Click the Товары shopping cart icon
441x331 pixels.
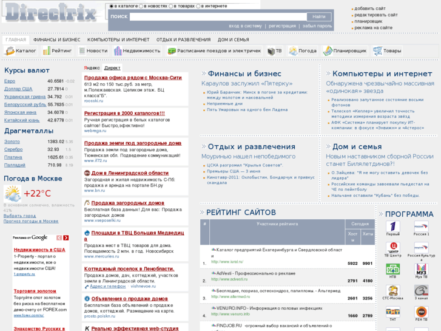(377, 51)
